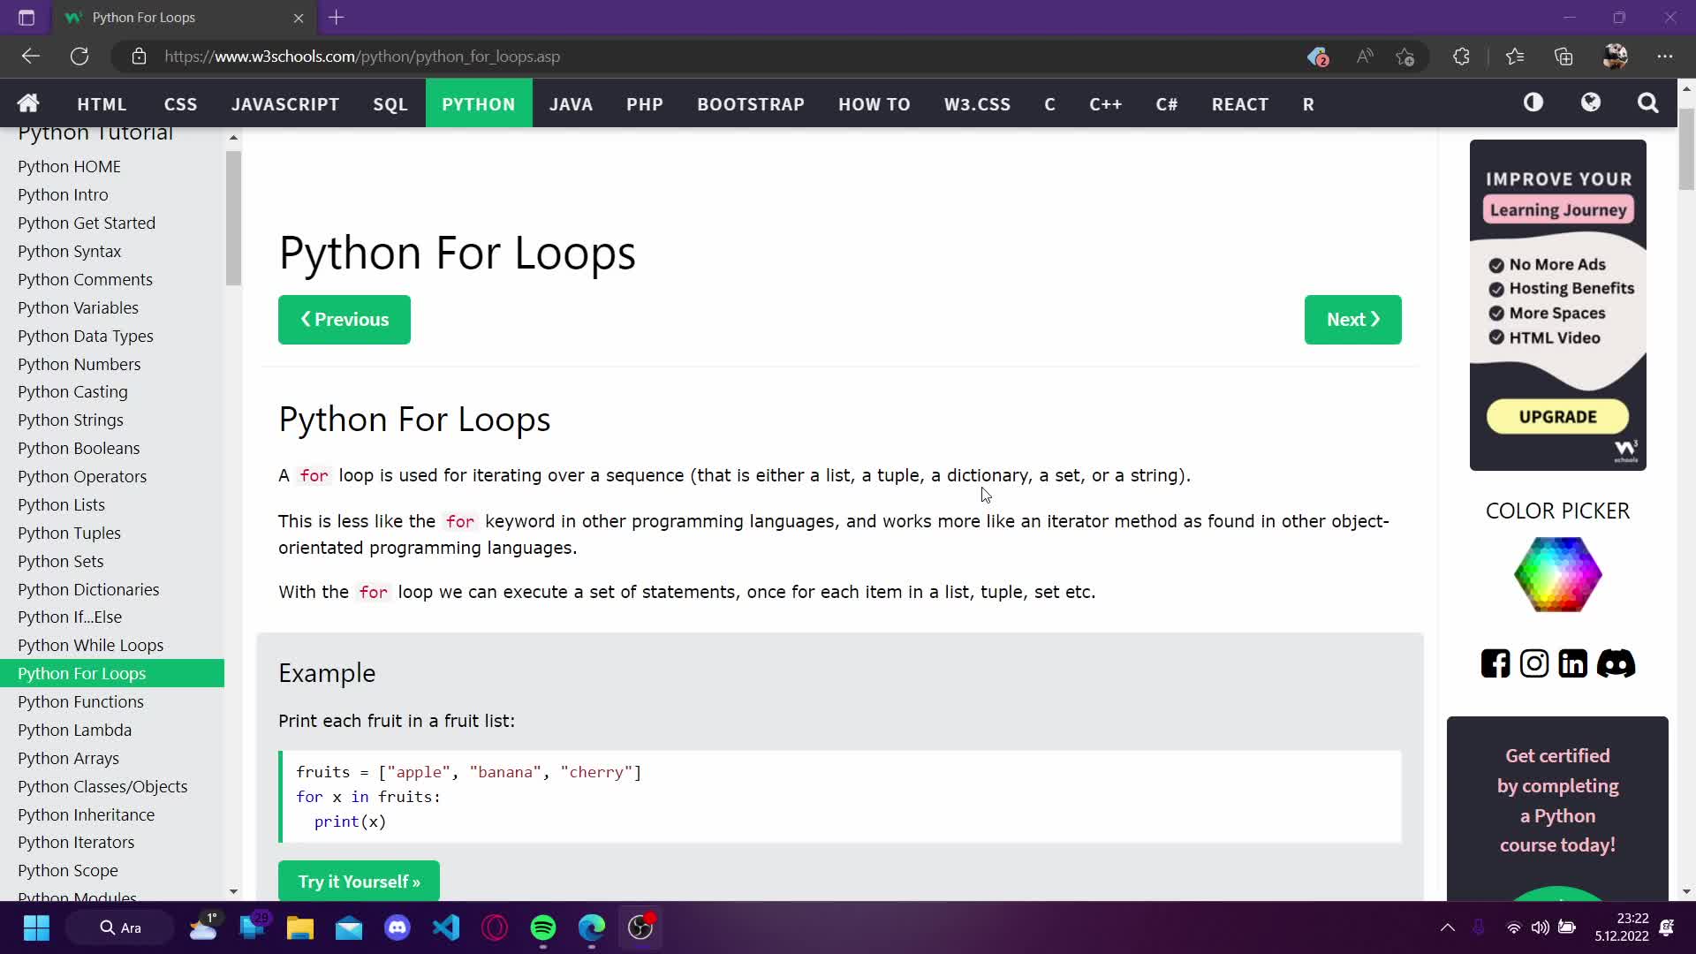The image size is (1696, 954).
Task: Open Visual Studio Code from taskbar
Action: (446, 927)
